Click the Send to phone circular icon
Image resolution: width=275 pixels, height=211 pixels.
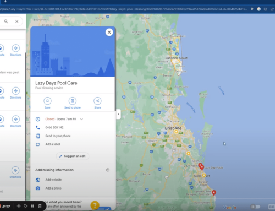tap(73, 101)
